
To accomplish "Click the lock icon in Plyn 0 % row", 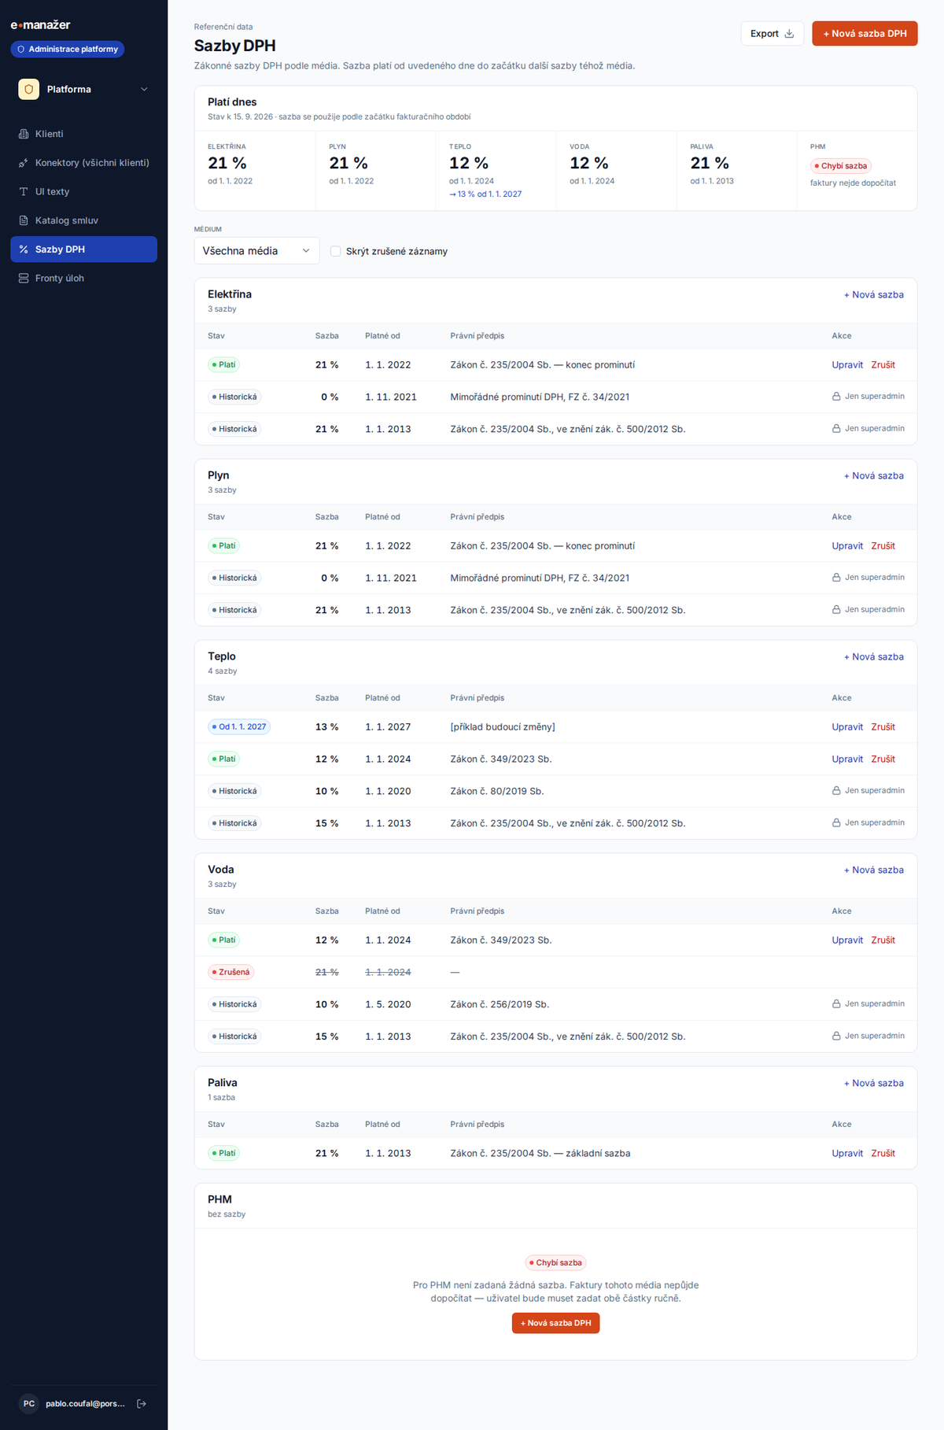I will 836,578.
